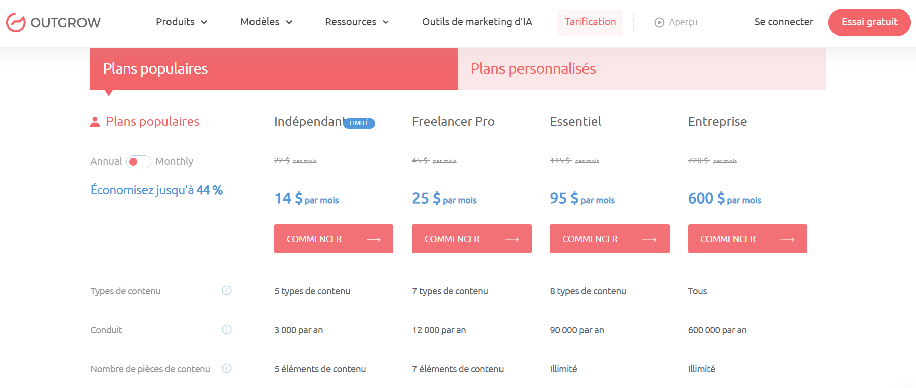Viewport: 916px width, 388px height.
Task: Select the Annual billing label
Action: coord(106,161)
